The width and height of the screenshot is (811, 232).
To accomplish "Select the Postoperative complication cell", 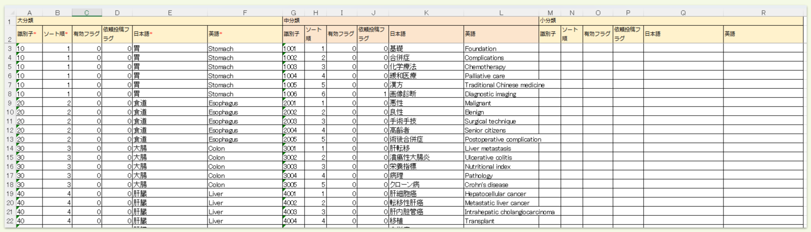I will coord(501,139).
